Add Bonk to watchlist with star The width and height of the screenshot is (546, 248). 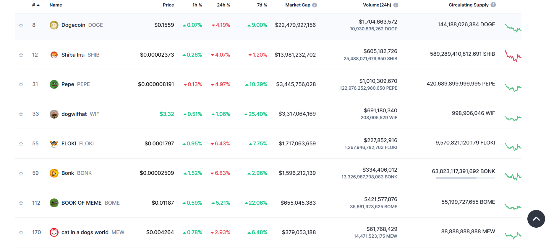click(x=21, y=173)
